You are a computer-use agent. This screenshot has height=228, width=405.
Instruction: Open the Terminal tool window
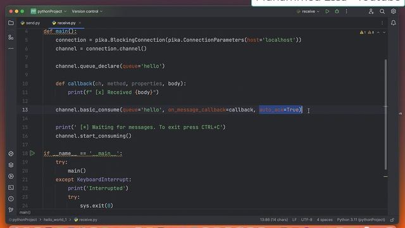click(11, 187)
